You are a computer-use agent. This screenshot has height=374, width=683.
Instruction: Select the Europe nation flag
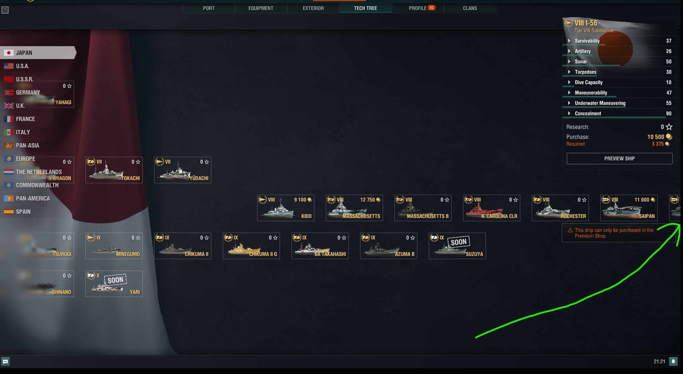(9, 159)
